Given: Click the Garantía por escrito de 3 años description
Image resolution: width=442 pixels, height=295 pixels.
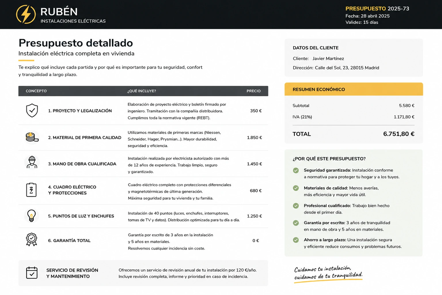Looking at the screenshot, I should tap(170, 241).
